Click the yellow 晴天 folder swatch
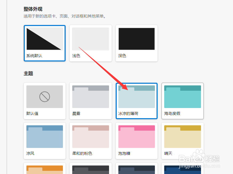This screenshot has width=233, height=174. coord(182,136)
